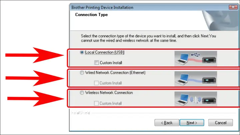Click the laptop icon in USB illustration
The width and height of the screenshot is (240, 135).
(x=182, y=59)
